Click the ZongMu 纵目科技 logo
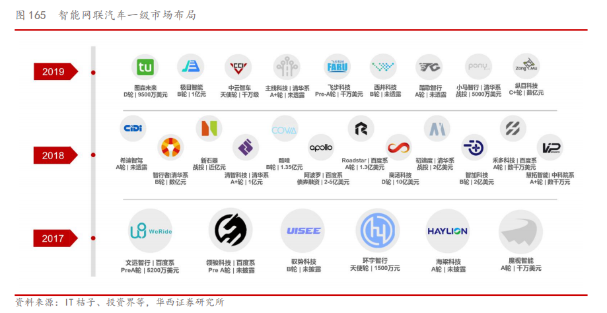607x313 pixels. [526, 66]
